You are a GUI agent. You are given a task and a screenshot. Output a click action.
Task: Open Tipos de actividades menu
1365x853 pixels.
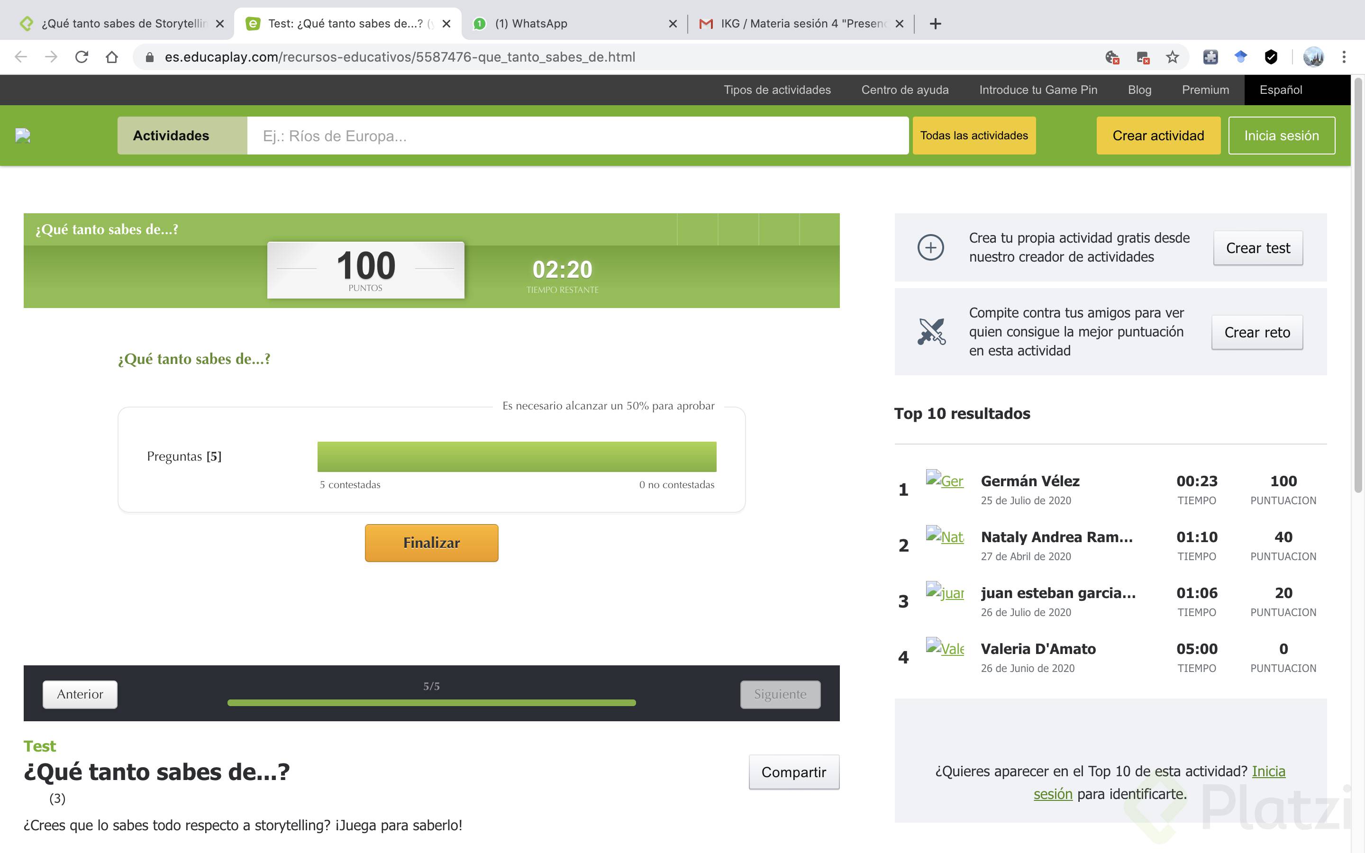tap(777, 90)
